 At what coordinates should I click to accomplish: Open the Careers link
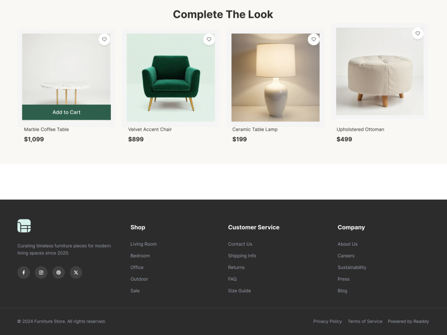[346, 256]
